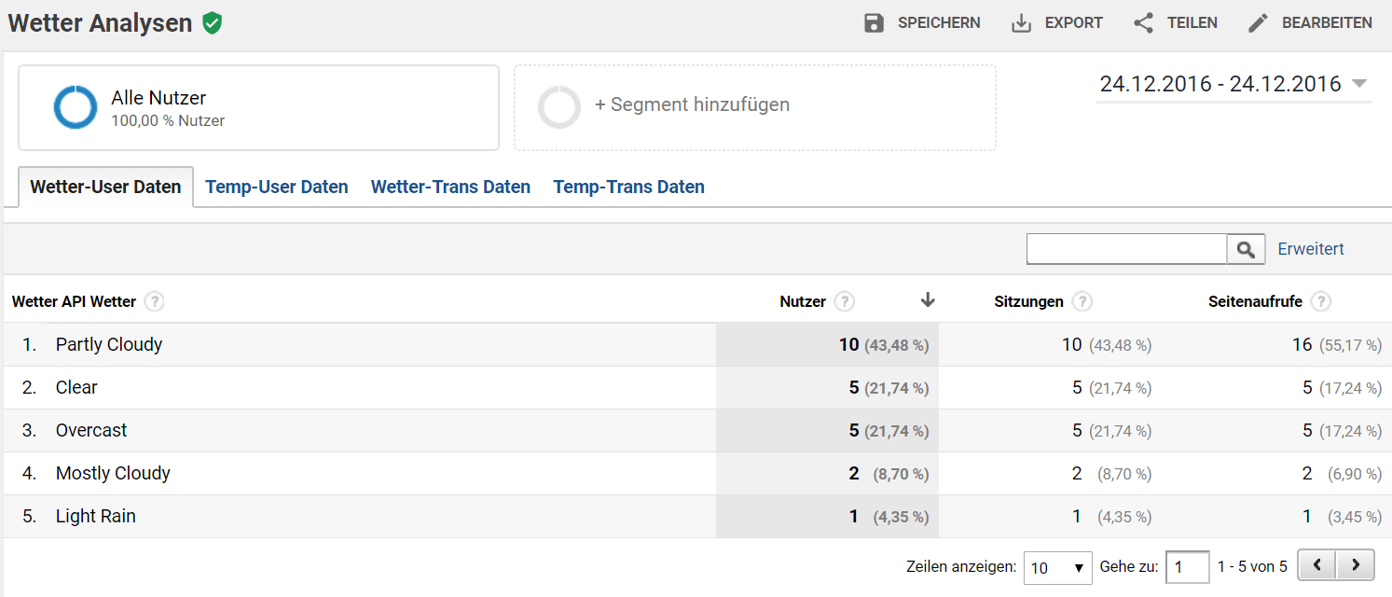Image resolution: width=1392 pixels, height=597 pixels.
Task: Click help icon beside Wetter API Wetter
Action: click(x=155, y=301)
